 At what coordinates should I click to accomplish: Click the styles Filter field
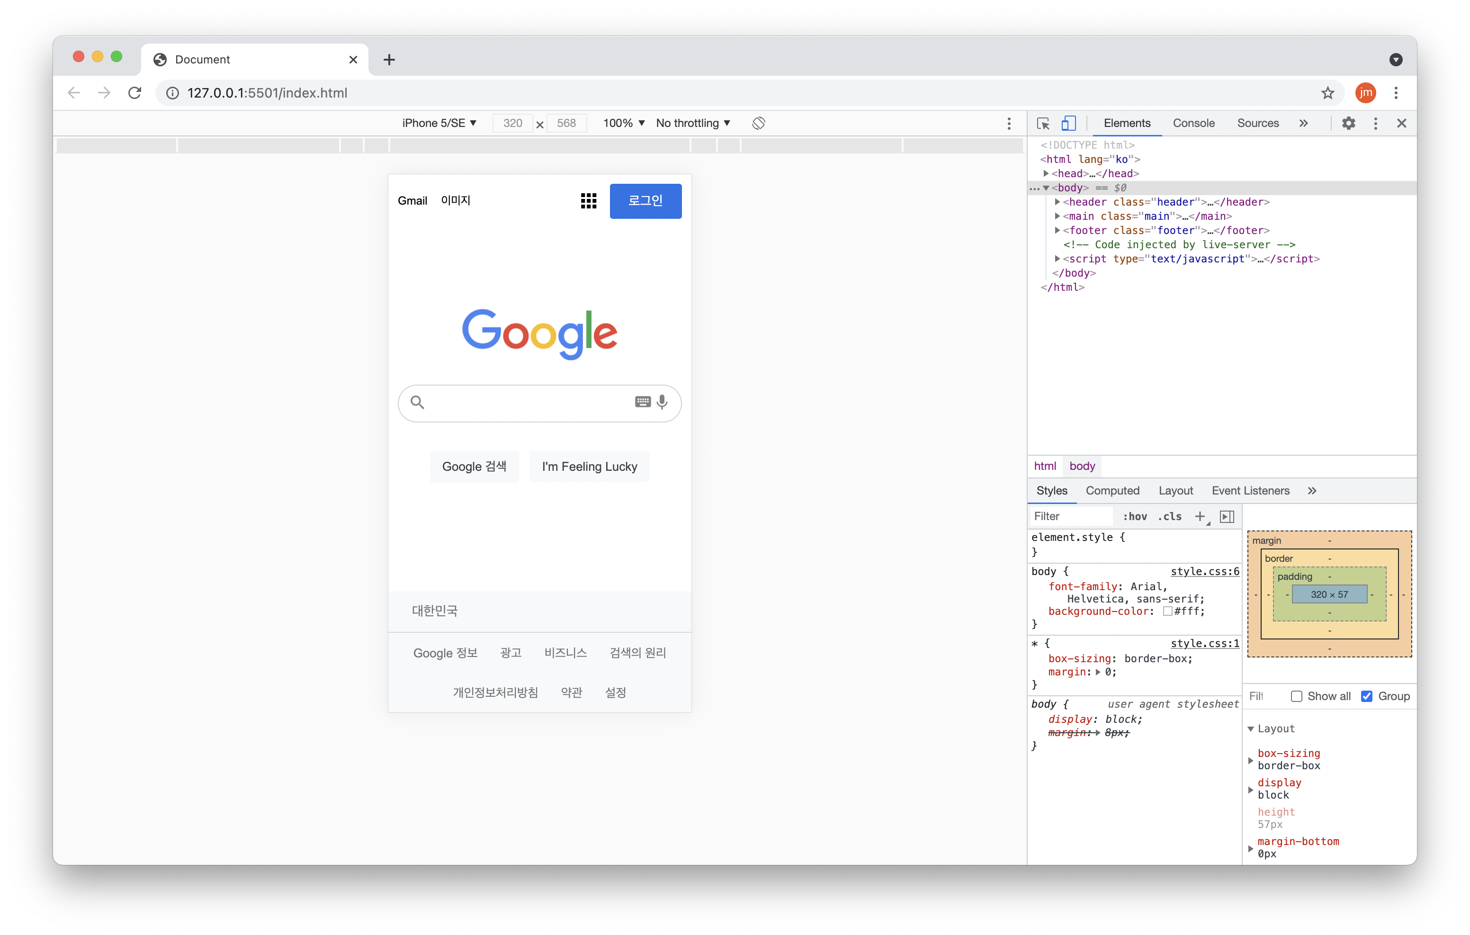pyautogui.click(x=1071, y=517)
